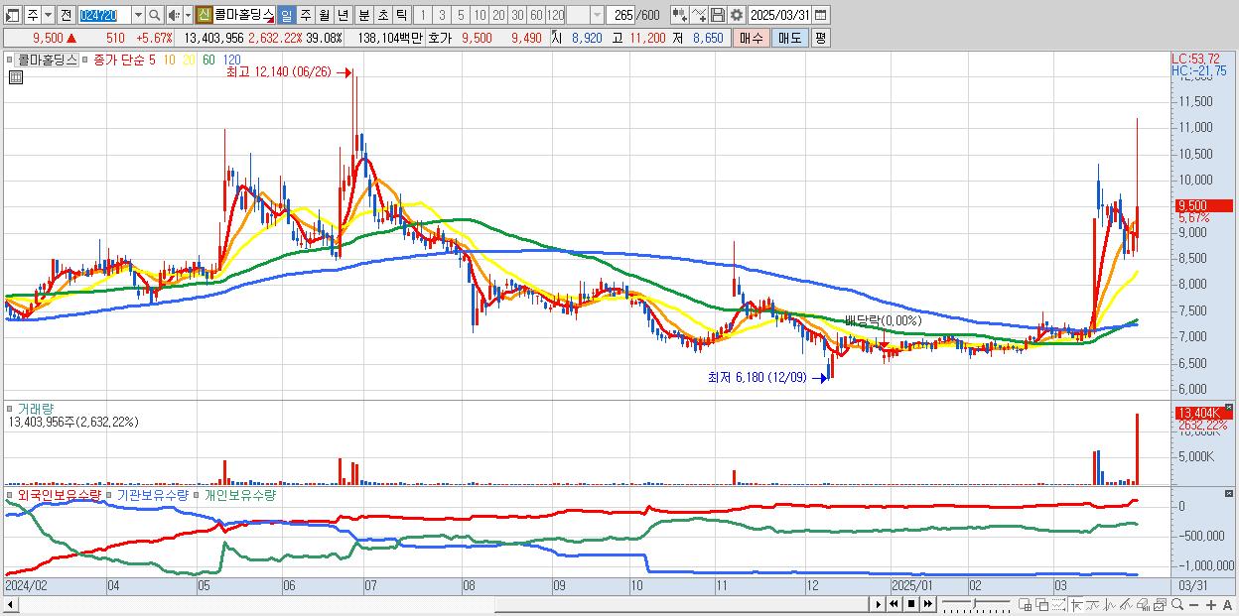Select the 3 interval button
The width and height of the screenshot is (1239, 616).
tap(442, 15)
